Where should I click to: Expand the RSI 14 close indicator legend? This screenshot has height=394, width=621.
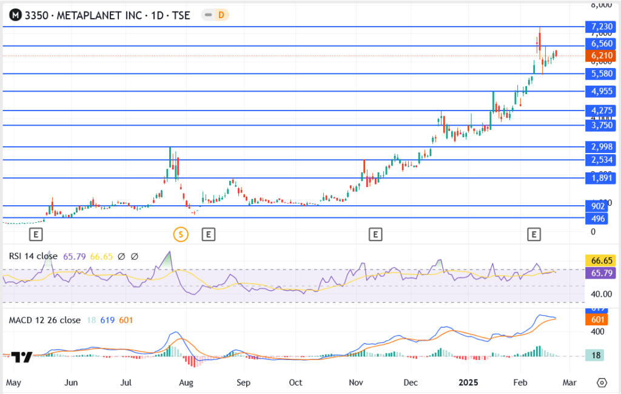(33, 256)
